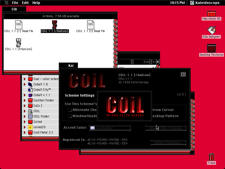The width and height of the screenshot is (225, 169).
Task: Select the COIL folder icon in list
Action: click(x=30, y=111)
